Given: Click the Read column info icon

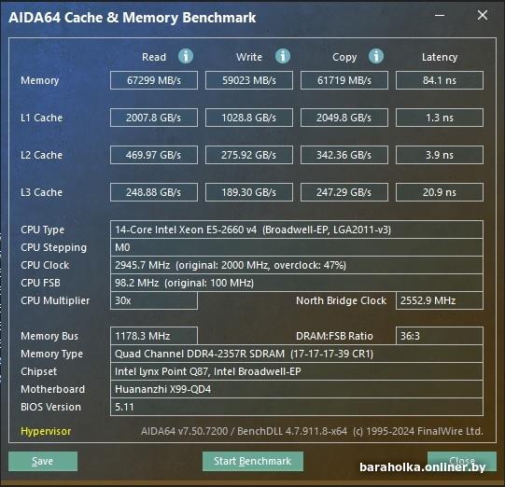Looking at the screenshot, I should pyautogui.click(x=186, y=56).
